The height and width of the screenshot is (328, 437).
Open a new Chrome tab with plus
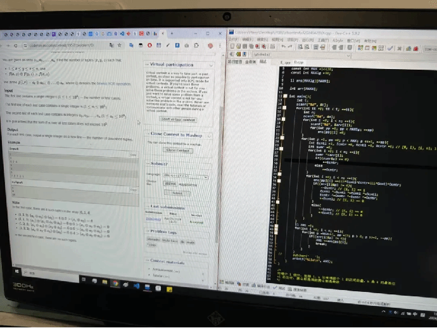coord(172,34)
